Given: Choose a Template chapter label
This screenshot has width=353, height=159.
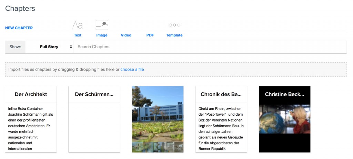Looking at the screenshot, I should (174, 35).
